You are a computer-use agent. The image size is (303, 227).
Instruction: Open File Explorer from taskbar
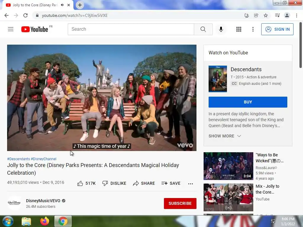tap(26, 221)
